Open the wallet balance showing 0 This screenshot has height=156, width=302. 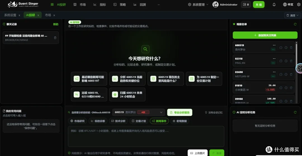click(x=246, y=5)
